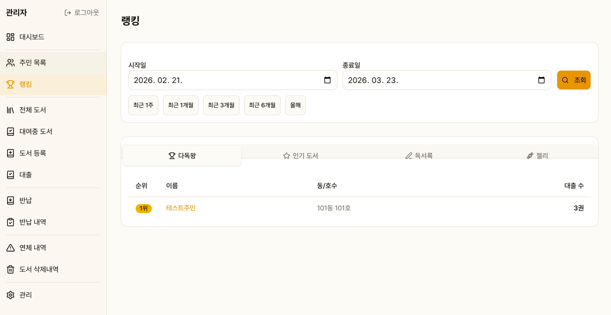This screenshot has width=611, height=315.
Task: Open the 시작일 calendar picker
Action: (x=327, y=80)
